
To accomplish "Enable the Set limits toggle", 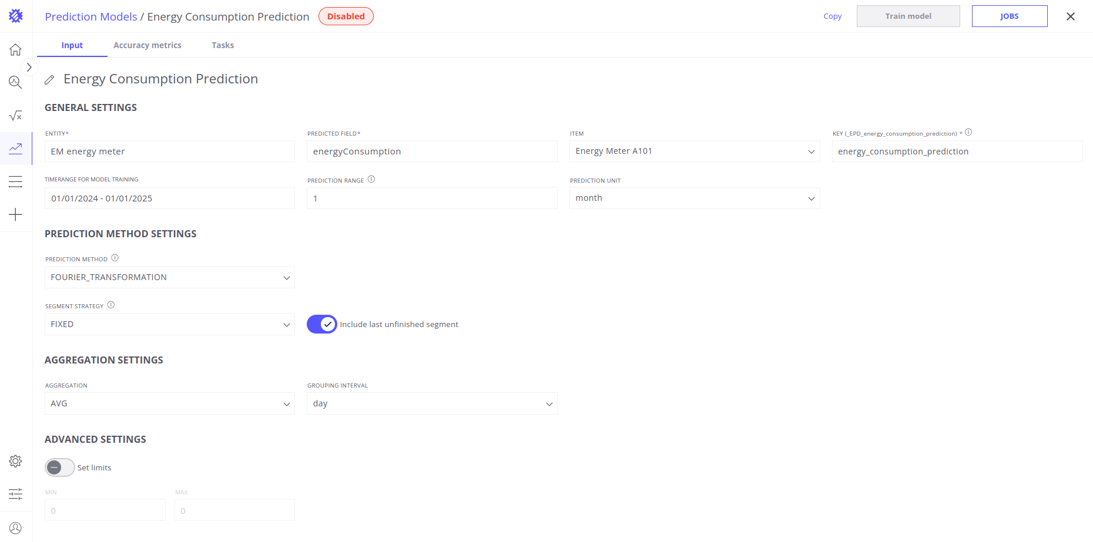I will click(x=60, y=467).
